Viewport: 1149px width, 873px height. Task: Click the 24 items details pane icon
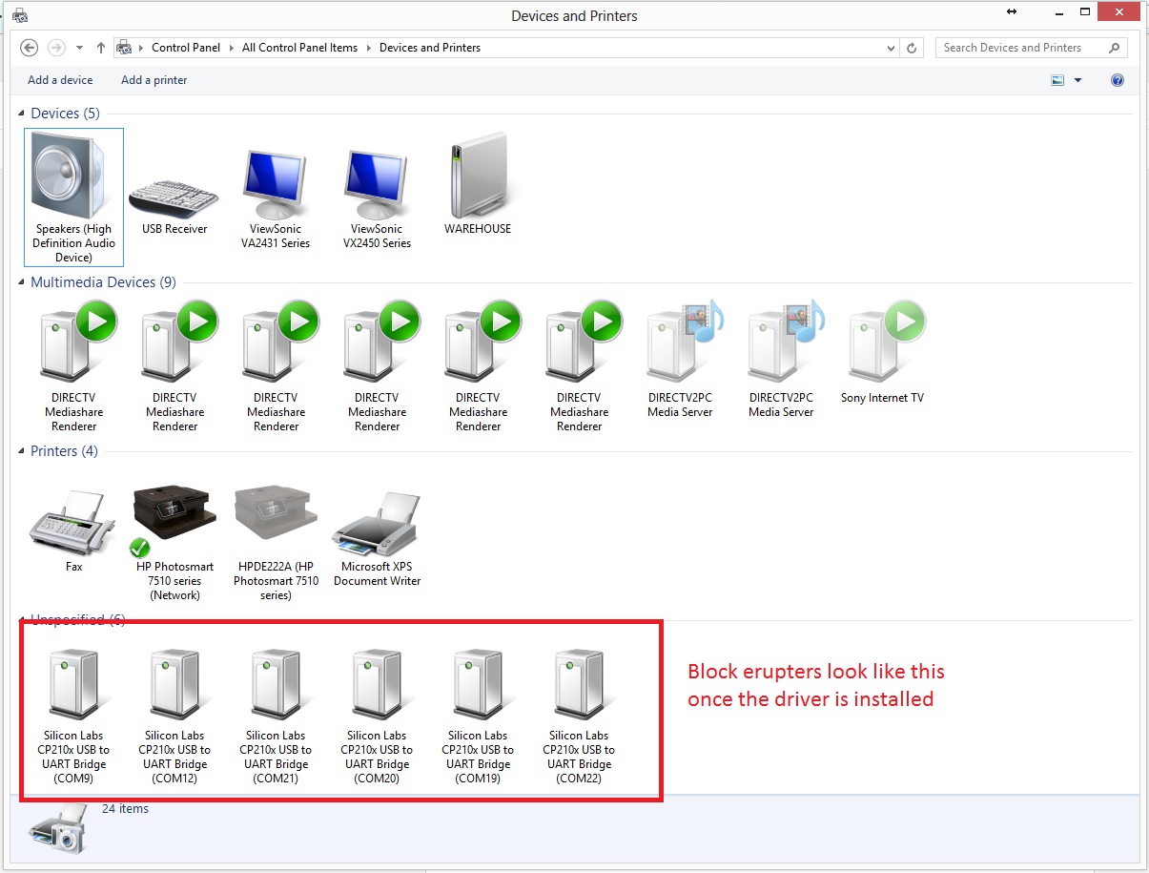pyautogui.click(x=58, y=827)
